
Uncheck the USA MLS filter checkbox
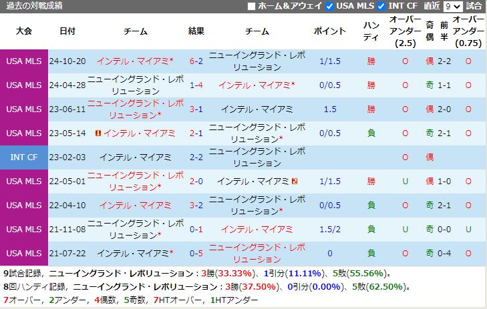tap(329, 6)
